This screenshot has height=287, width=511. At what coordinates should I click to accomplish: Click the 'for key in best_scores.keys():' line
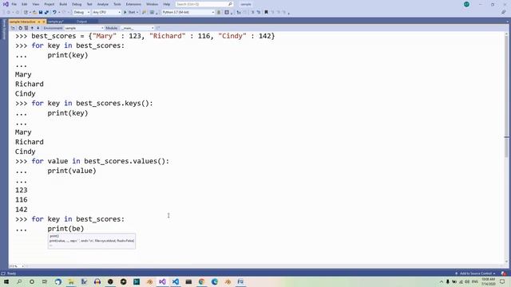(x=93, y=103)
